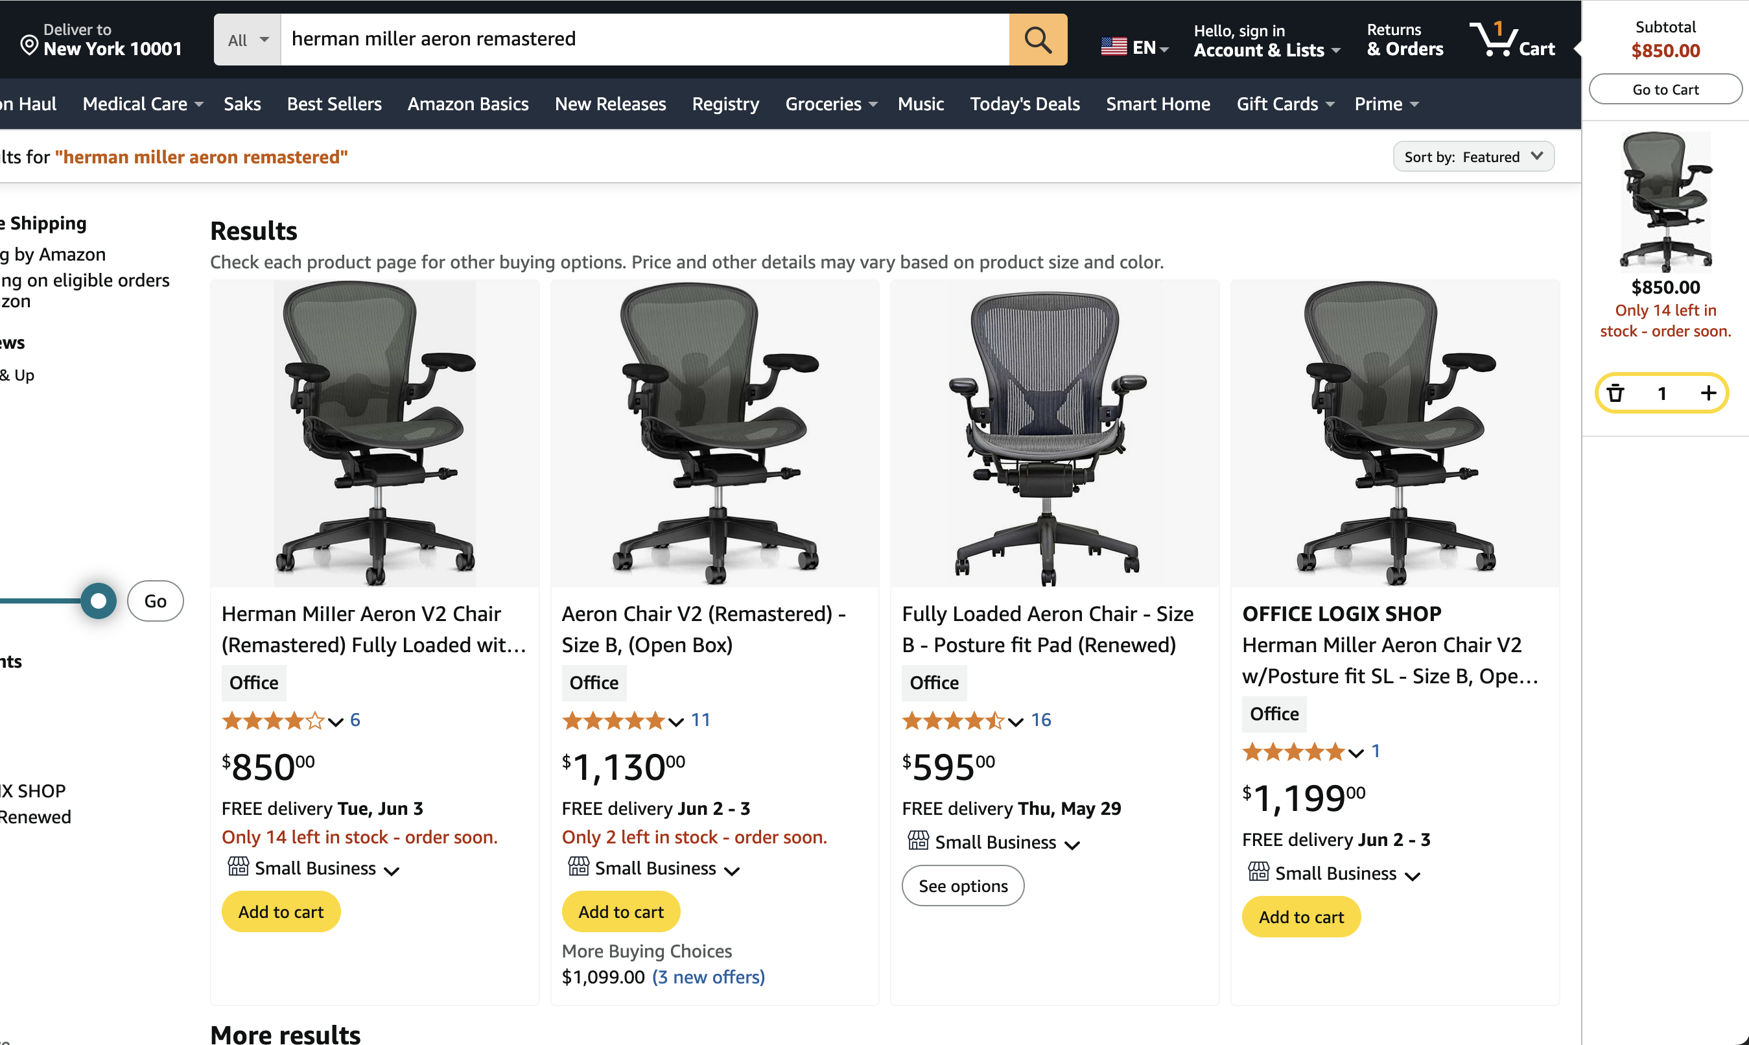Click Small Business badge icon under $595 chair
Viewport: 1749px width, 1045px height.
(918, 841)
